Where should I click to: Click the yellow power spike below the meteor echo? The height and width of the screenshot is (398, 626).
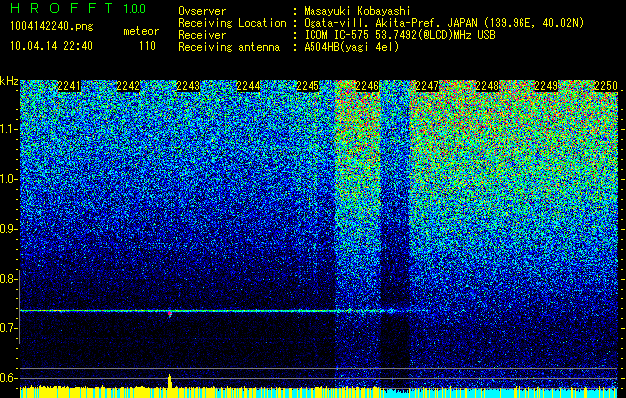(169, 380)
